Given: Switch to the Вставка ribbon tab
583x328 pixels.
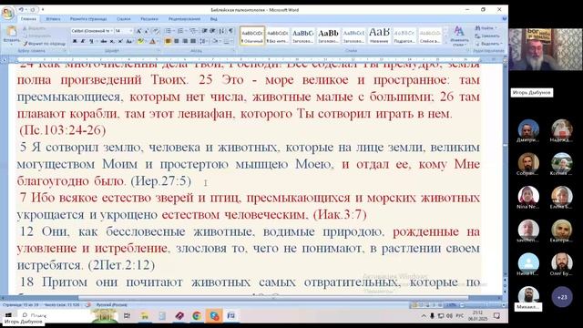Looking at the screenshot, I should pos(53,18).
